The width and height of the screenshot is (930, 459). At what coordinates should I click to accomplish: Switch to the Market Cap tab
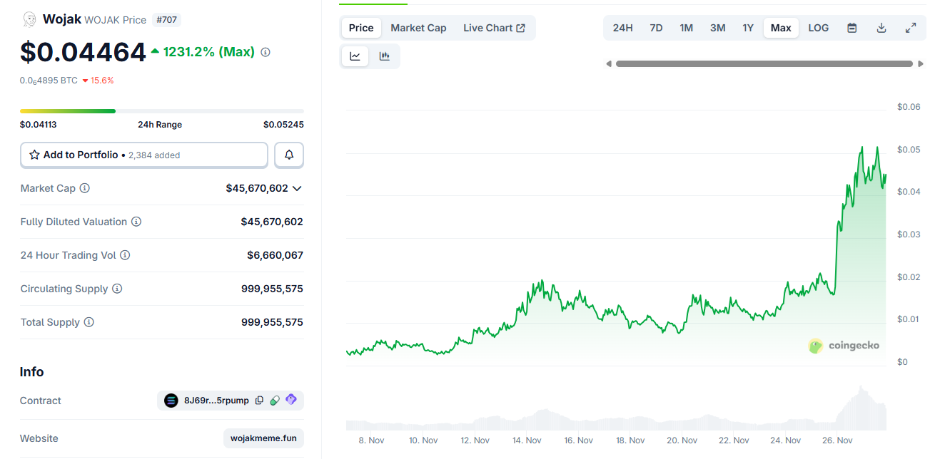(x=418, y=27)
